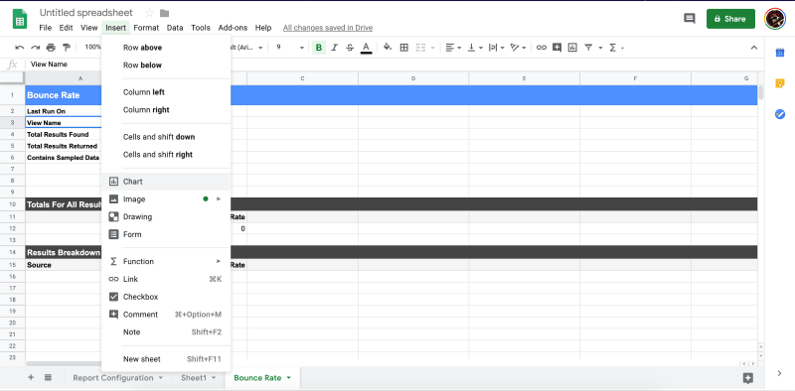Viewport: 795px width, 391px height.
Task: Click the filter toolbar icon
Action: [588, 48]
